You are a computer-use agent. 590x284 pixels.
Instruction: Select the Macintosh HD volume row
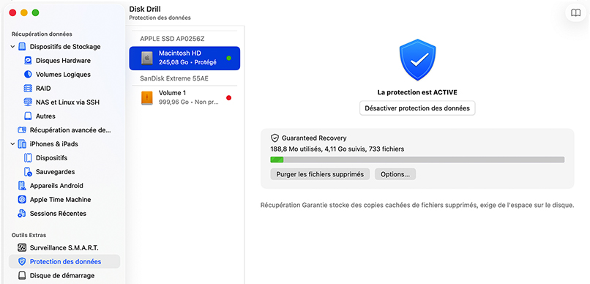tap(184, 59)
